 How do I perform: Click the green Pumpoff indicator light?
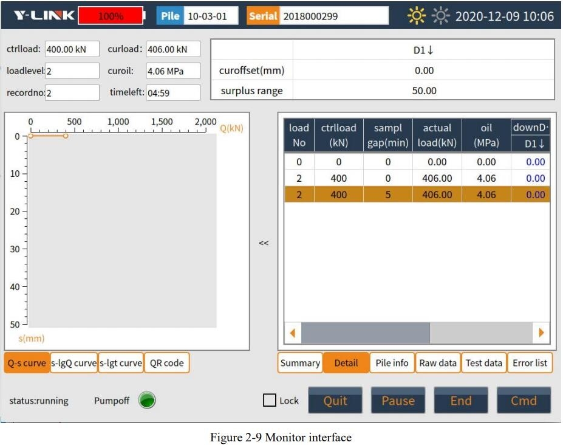pos(147,400)
